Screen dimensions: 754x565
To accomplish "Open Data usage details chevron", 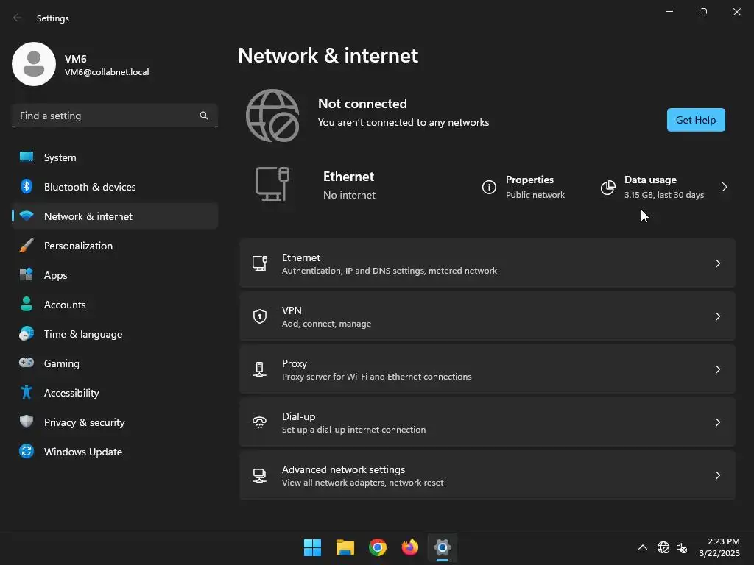I will 725,187.
